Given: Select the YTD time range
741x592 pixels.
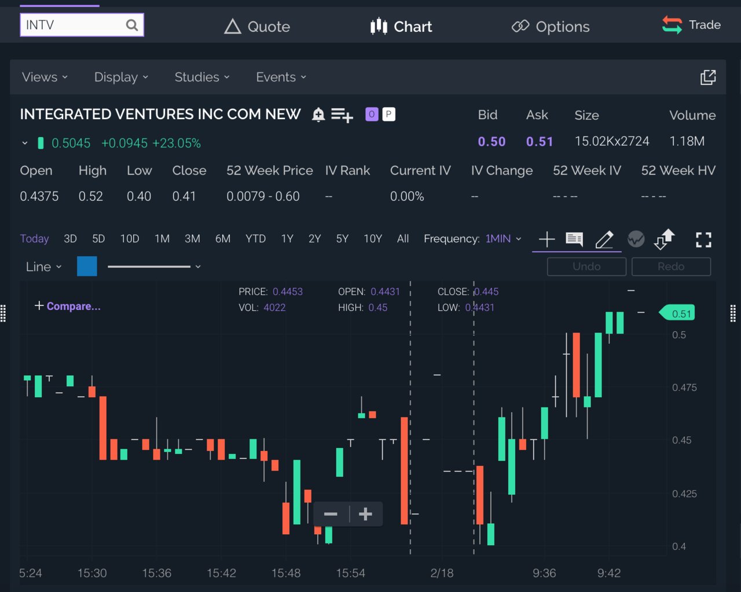Looking at the screenshot, I should point(255,239).
